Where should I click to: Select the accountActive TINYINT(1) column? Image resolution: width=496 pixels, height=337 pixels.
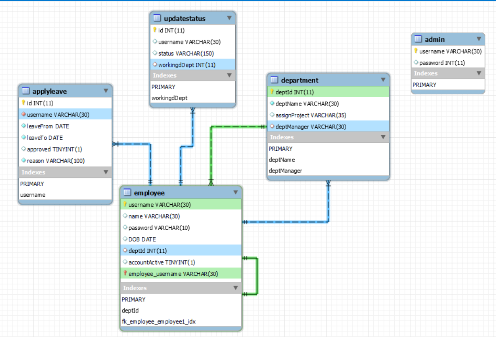click(162, 262)
